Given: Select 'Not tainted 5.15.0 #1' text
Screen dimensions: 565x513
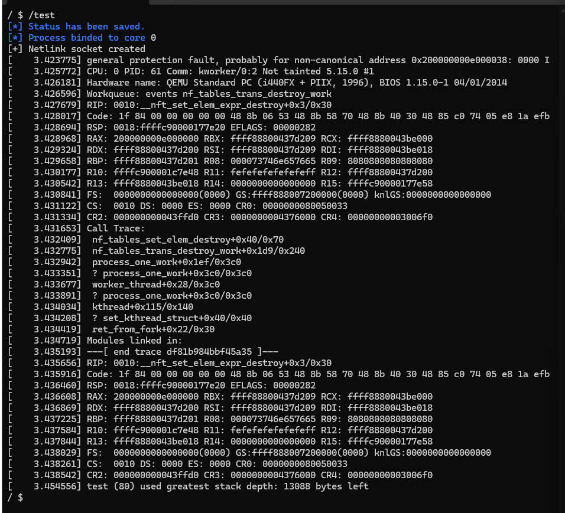Looking at the screenshot, I should [x=318, y=71].
